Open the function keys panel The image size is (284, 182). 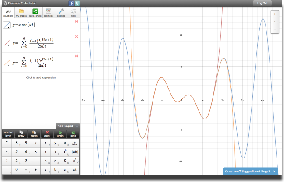point(8,134)
